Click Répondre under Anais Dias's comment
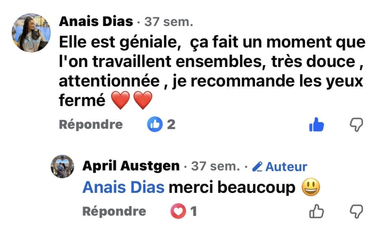The height and width of the screenshot is (227, 380). pos(91,125)
